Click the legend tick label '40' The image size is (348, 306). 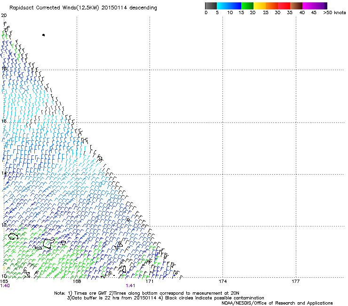pos(302,13)
